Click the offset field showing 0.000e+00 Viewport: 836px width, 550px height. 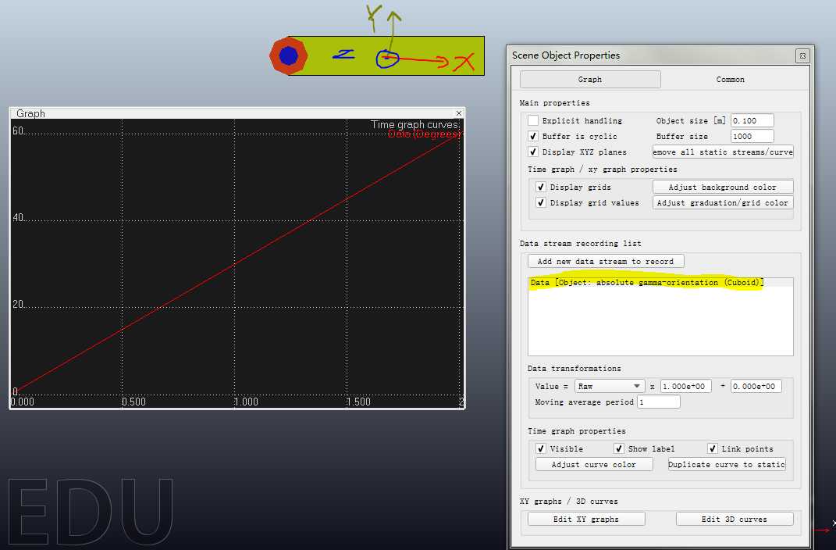tap(756, 386)
